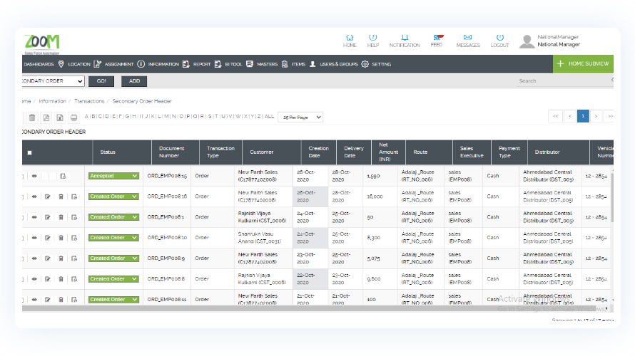Expand the 25 Per Page dropdown

300,117
